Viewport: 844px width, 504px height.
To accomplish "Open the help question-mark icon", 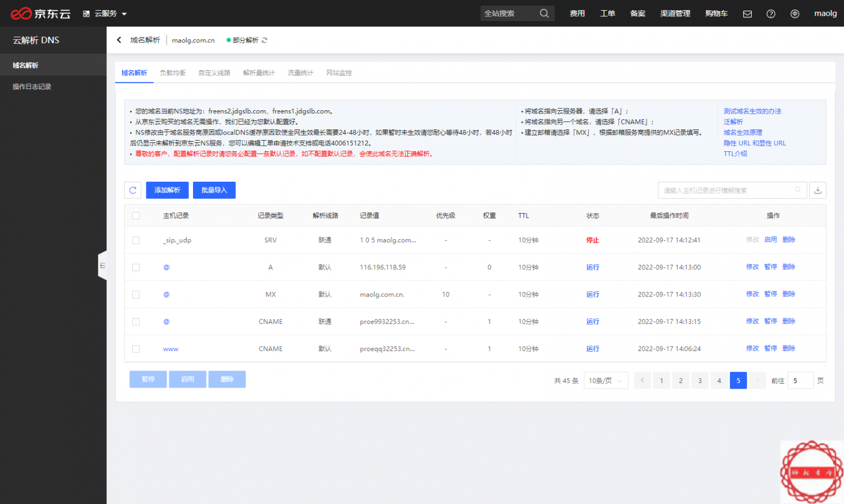I will 771,14.
